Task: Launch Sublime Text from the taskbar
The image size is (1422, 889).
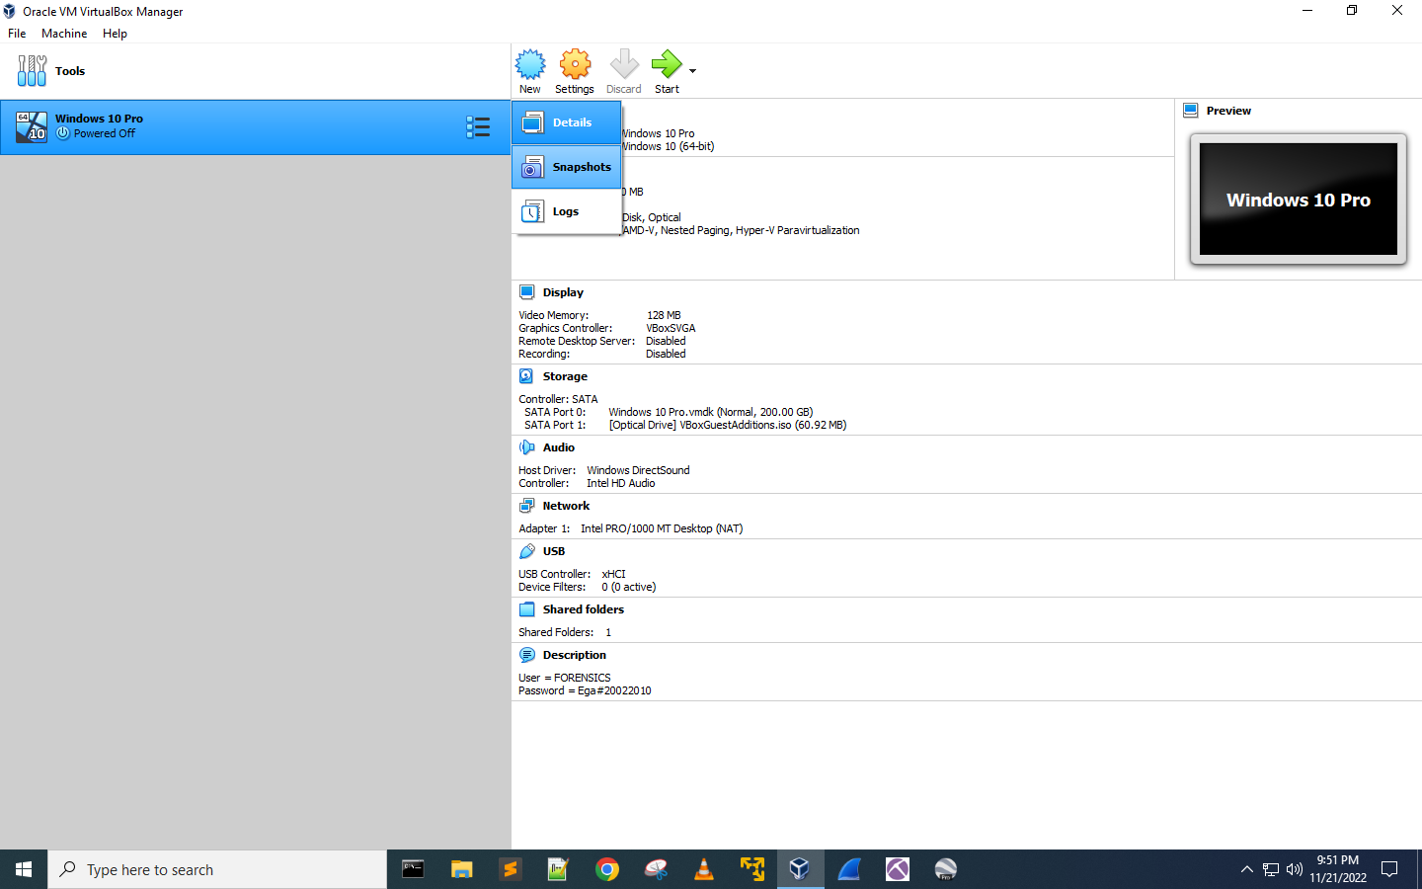Action: pyautogui.click(x=510, y=869)
